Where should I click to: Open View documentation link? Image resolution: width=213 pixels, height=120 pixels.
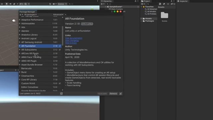point(74,38)
